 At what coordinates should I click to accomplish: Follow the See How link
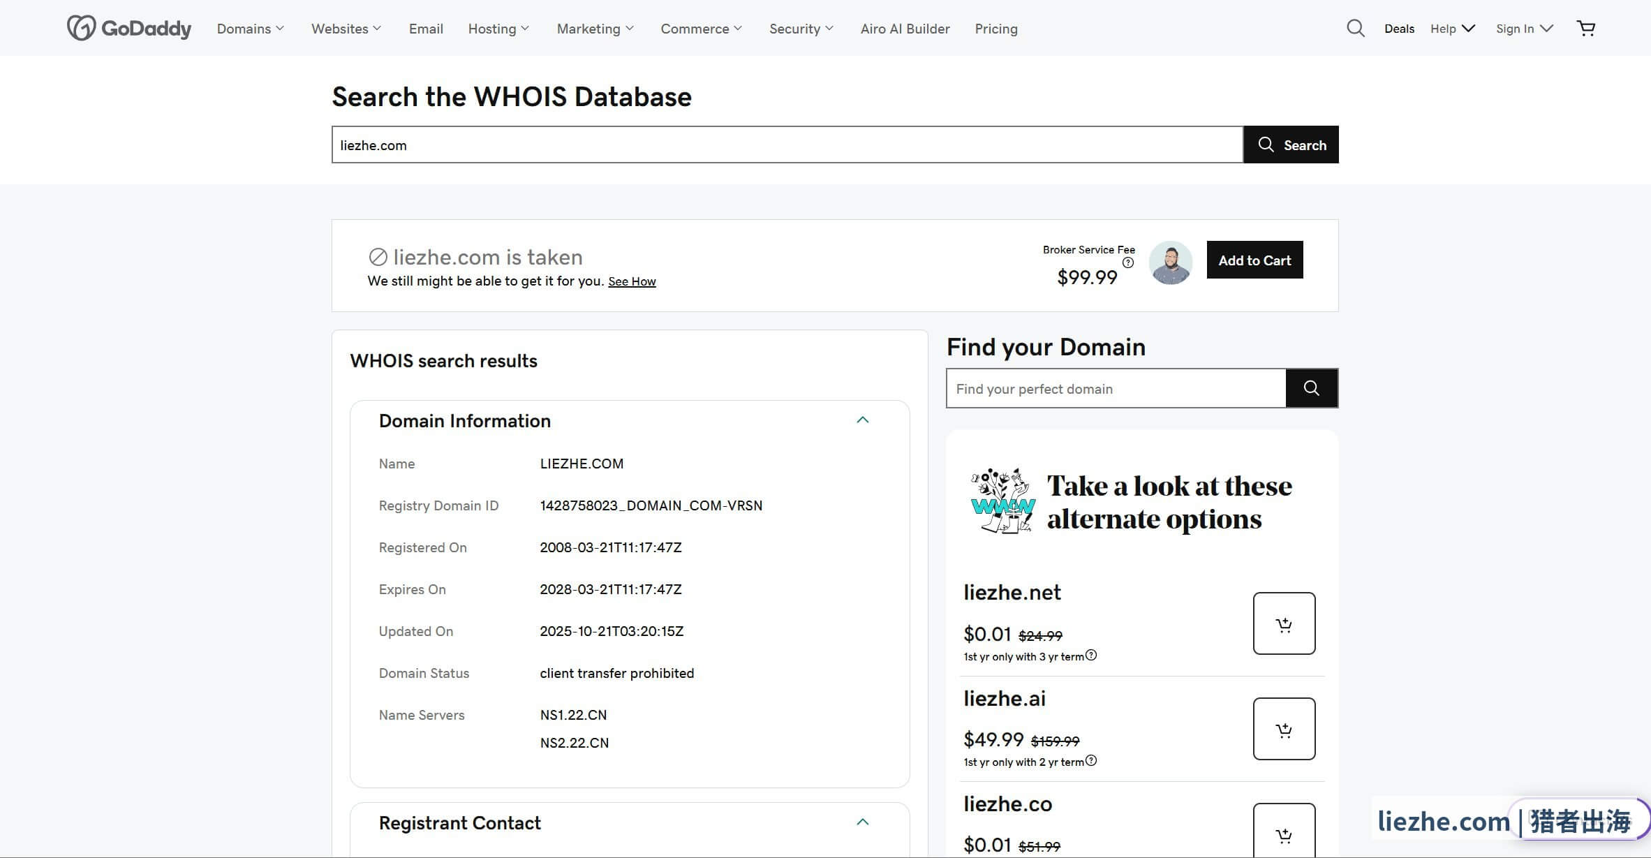click(632, 281)
